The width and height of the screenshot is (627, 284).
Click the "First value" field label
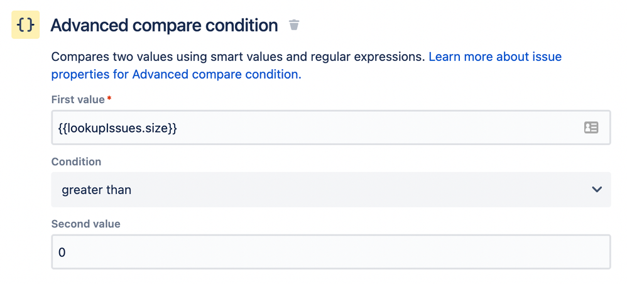[78, 99]
